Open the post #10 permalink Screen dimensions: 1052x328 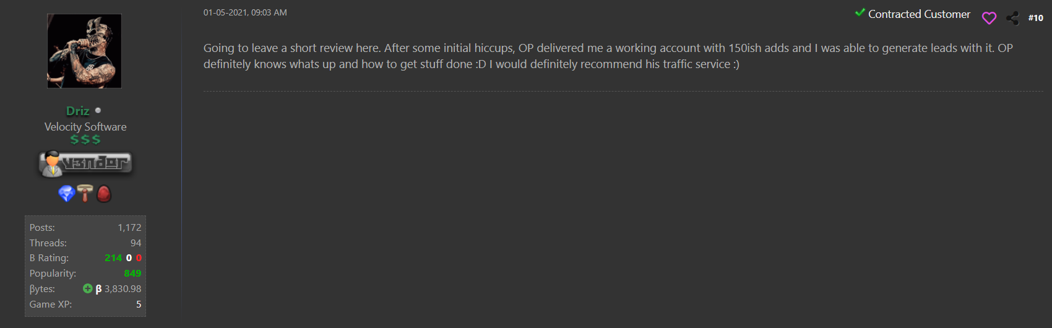[x=1035, y=18]
